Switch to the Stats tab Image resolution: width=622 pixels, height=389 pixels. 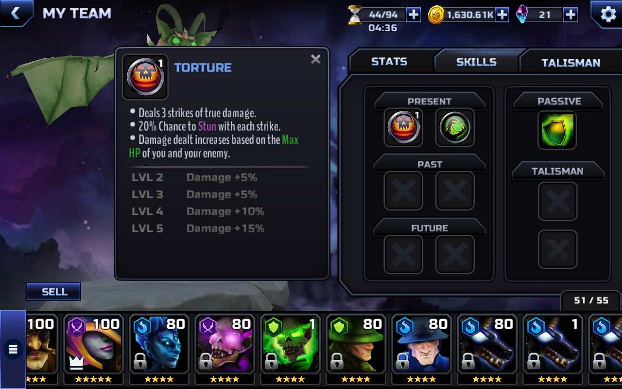[389, 62]
